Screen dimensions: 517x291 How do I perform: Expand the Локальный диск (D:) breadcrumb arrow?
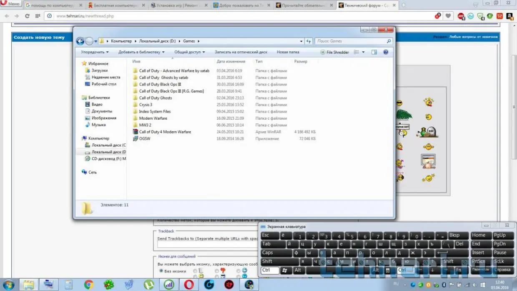pyautogui.click(x=180, y=41)
